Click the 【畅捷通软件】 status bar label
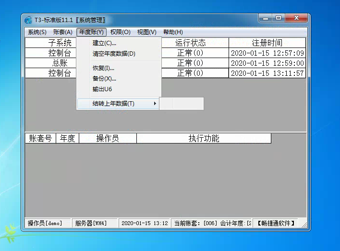 pyautogui.click(x=275, y=223)
